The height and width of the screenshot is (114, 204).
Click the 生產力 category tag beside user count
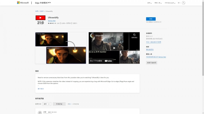click(x=75, y=23)
